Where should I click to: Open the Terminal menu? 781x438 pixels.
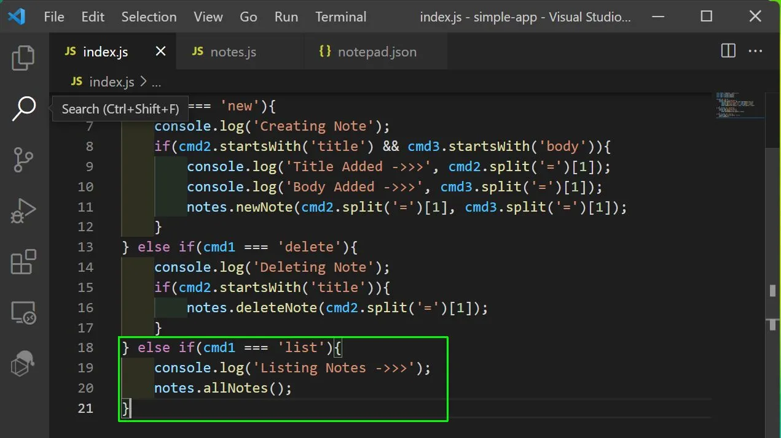pos(341,17)
